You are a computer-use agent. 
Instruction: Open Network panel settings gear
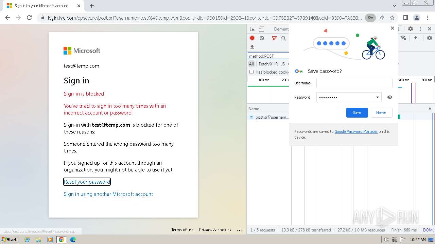point(429,38)
